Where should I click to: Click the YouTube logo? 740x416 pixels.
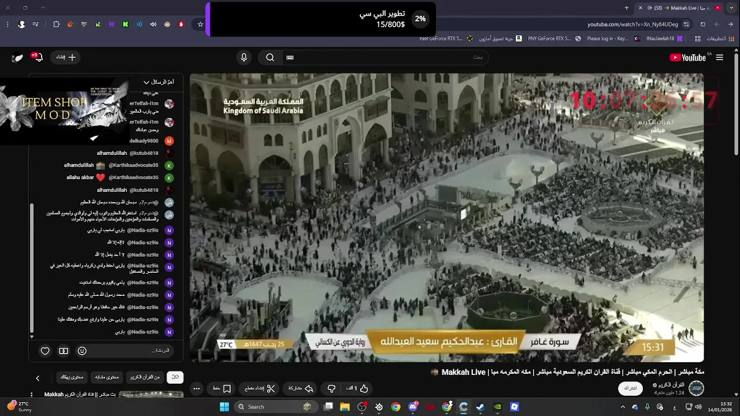pyautogui.click(x=689, y=57)
